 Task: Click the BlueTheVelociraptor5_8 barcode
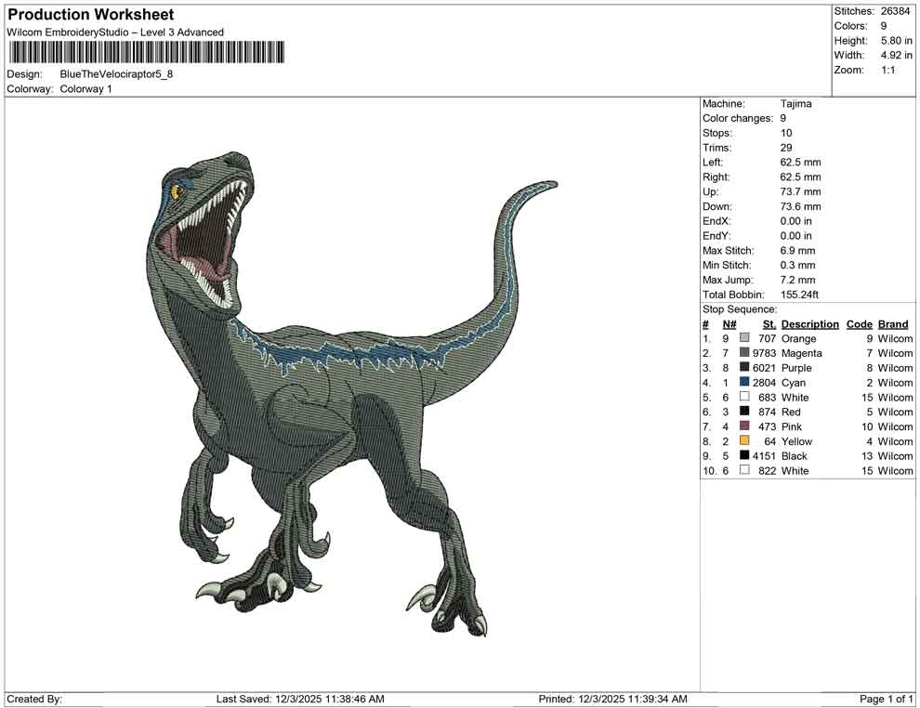click(149, 51)
